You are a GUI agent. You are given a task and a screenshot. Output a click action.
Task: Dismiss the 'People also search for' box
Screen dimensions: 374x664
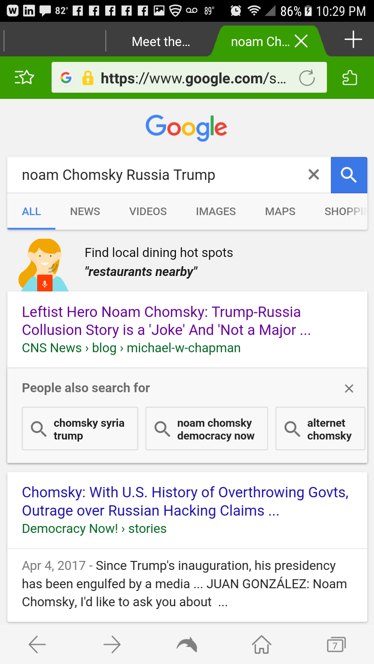349,388
